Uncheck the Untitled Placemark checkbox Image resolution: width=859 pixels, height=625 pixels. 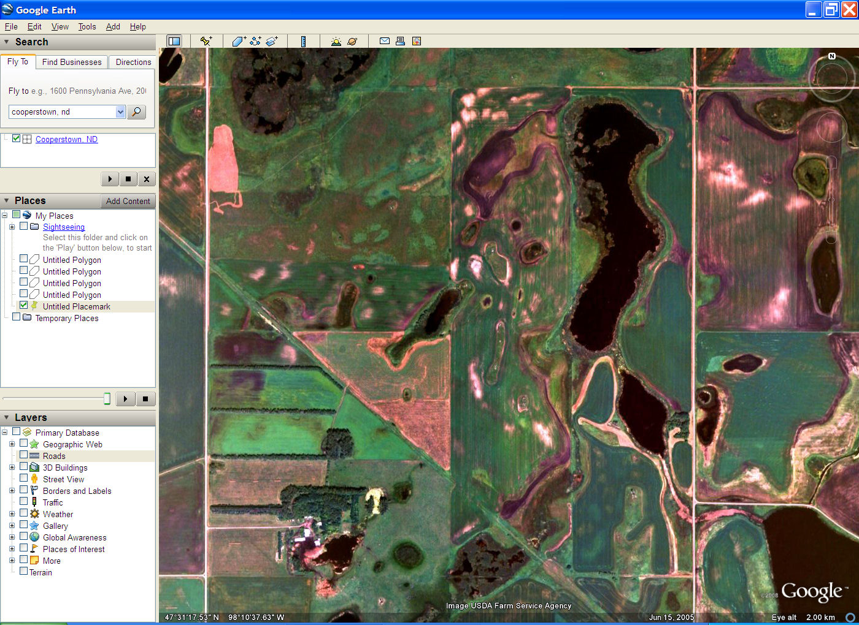tap(23, 305)
